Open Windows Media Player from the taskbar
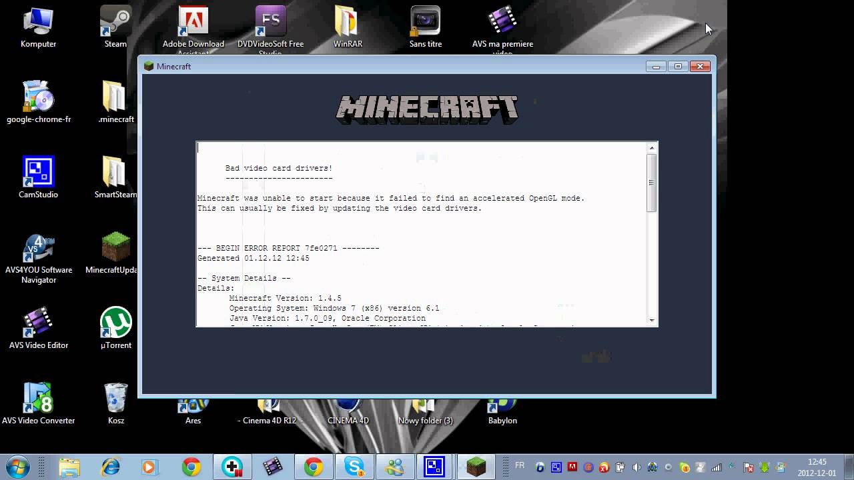 pyautogui.click(x=149, y=467)
